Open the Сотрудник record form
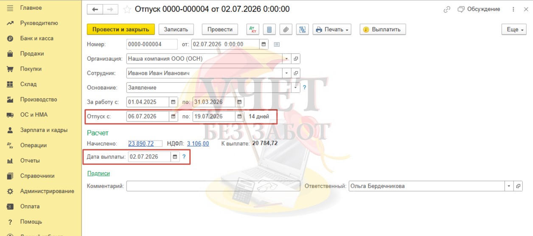The image size is (533, 236). click(x=296, y=73)
